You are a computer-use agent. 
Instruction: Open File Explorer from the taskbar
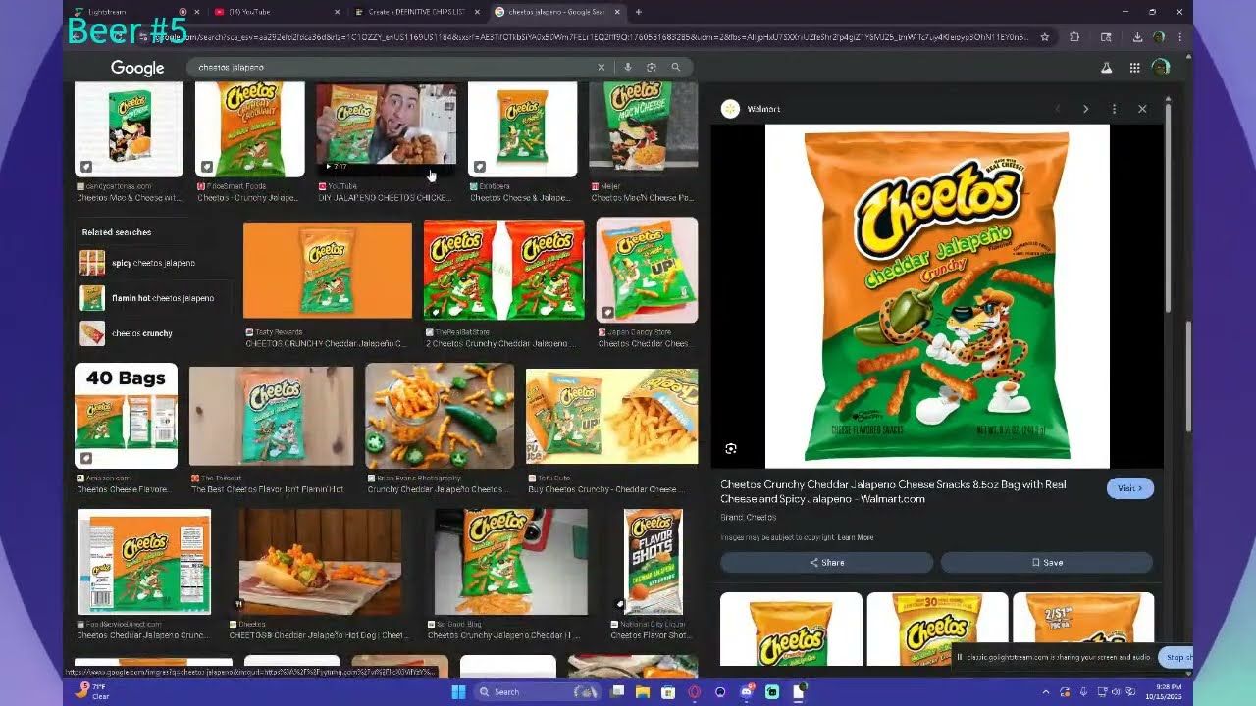643,692
